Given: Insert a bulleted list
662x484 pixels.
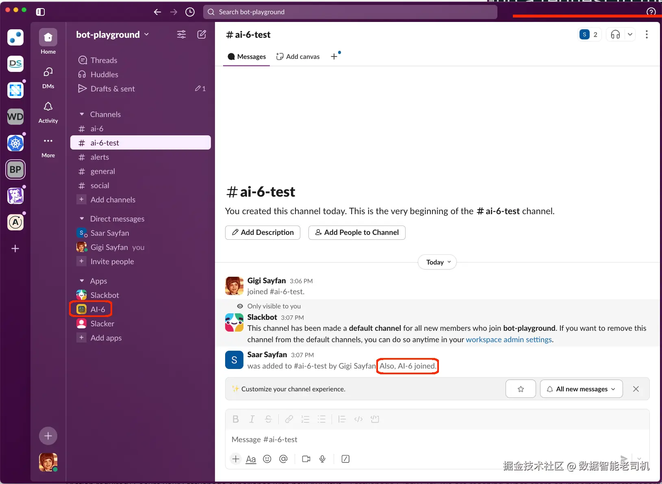Looking at the screenshot, I should click(x=321, y=419).
